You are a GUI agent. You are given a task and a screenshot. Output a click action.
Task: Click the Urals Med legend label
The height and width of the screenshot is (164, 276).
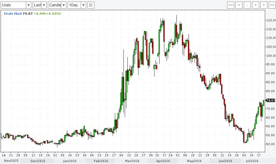click(x=13, y=13)
